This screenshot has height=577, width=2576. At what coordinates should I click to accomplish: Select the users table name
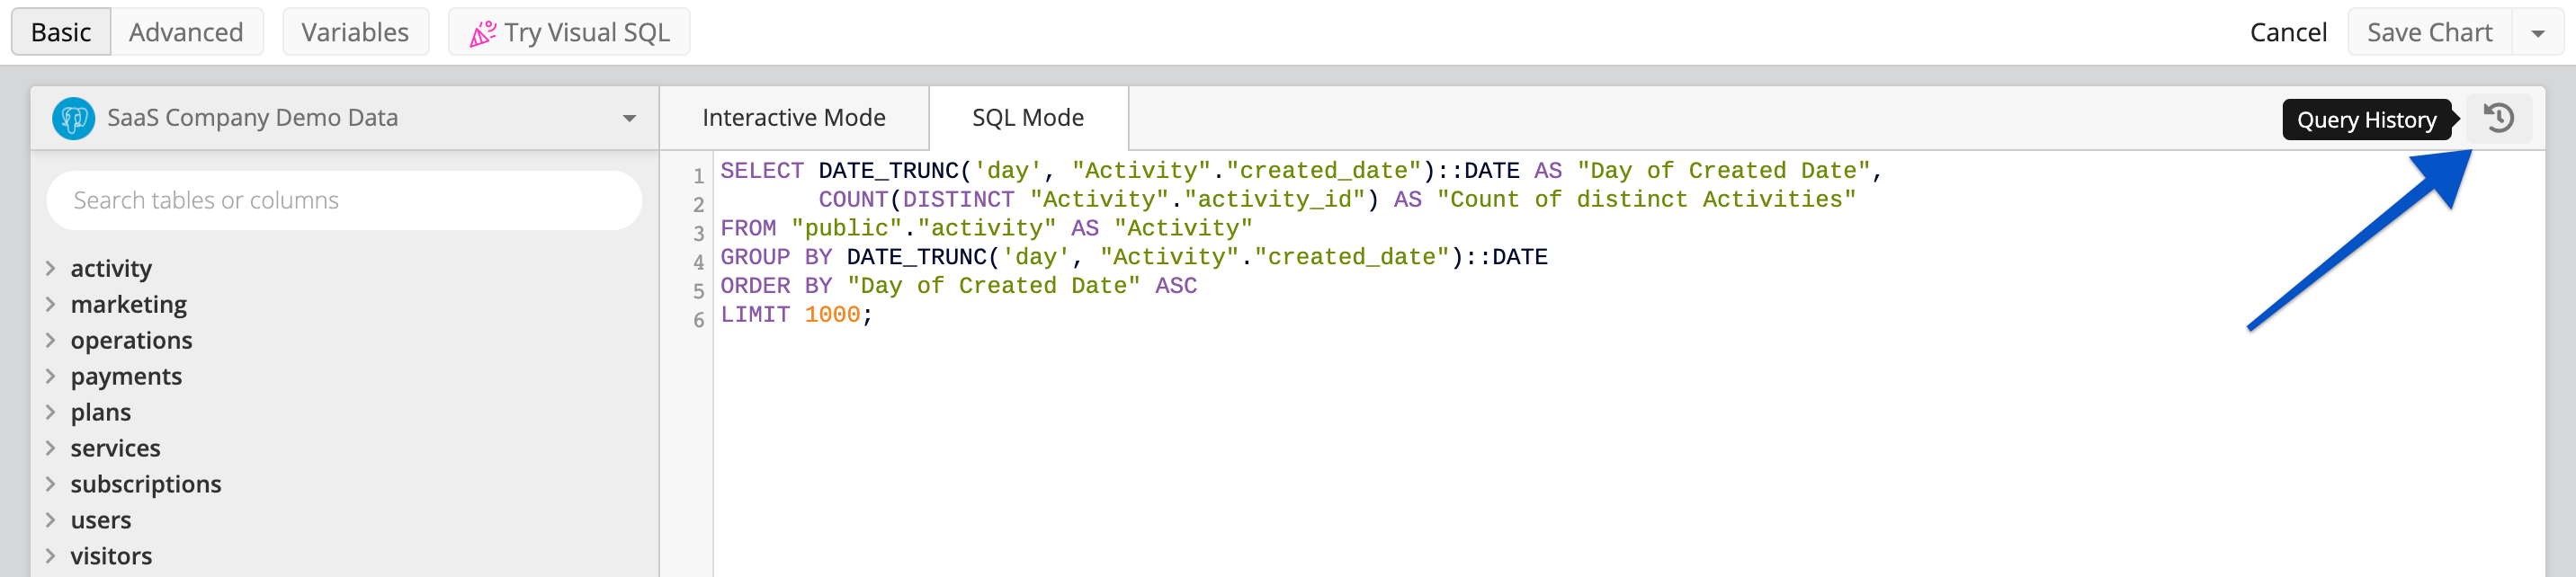(x=101, y=520)
